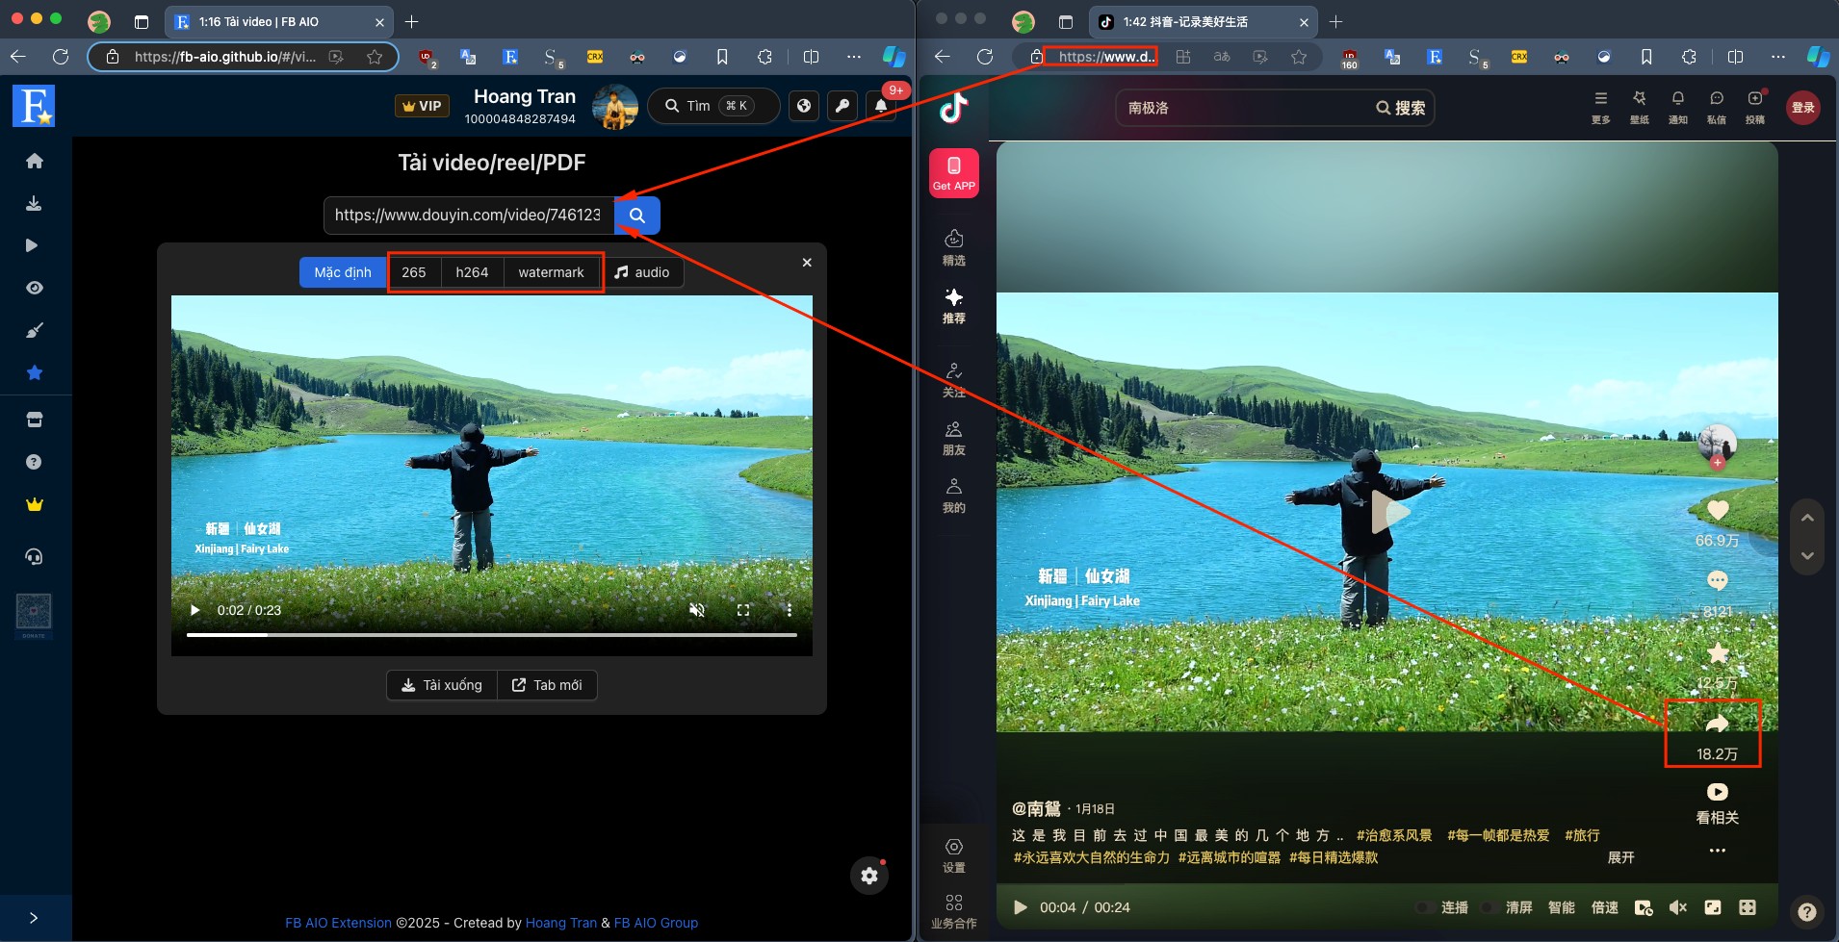Favorite the Douyin video with star icon
This screenshot has width=1839, height=942.
[x=1718, y=653]
